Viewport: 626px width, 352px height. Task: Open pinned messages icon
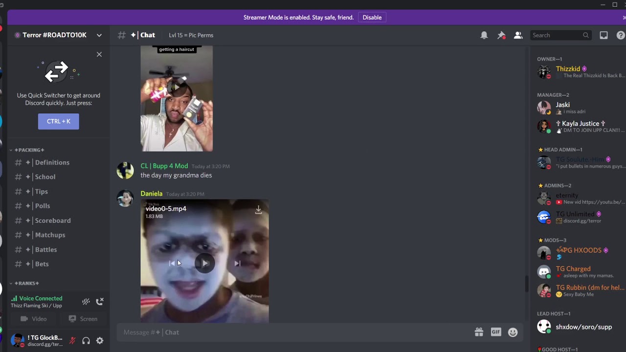click(x=501, y=35)
